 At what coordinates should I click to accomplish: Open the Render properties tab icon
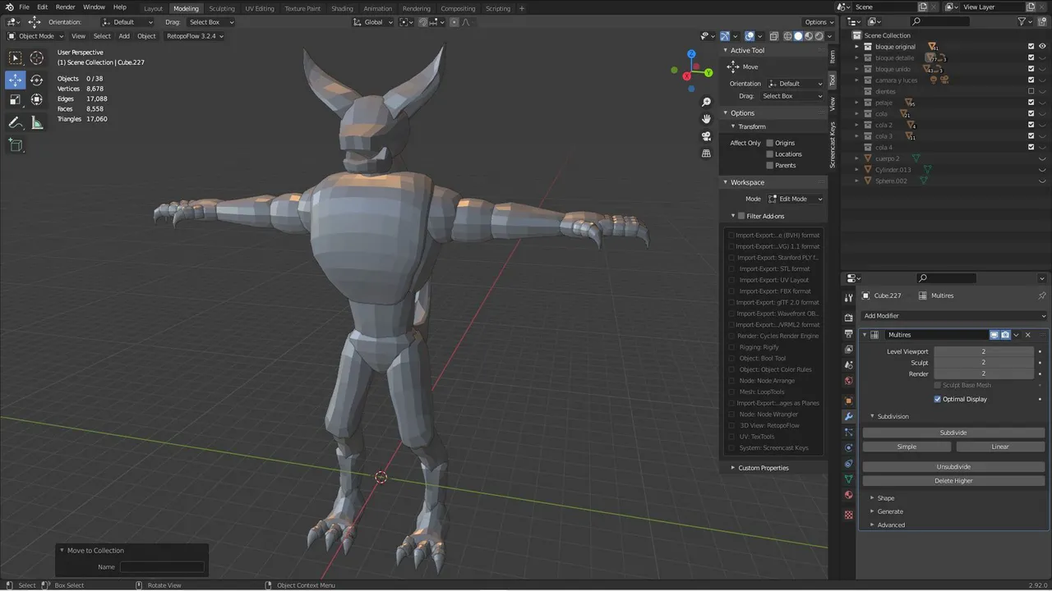pos(849,318)
